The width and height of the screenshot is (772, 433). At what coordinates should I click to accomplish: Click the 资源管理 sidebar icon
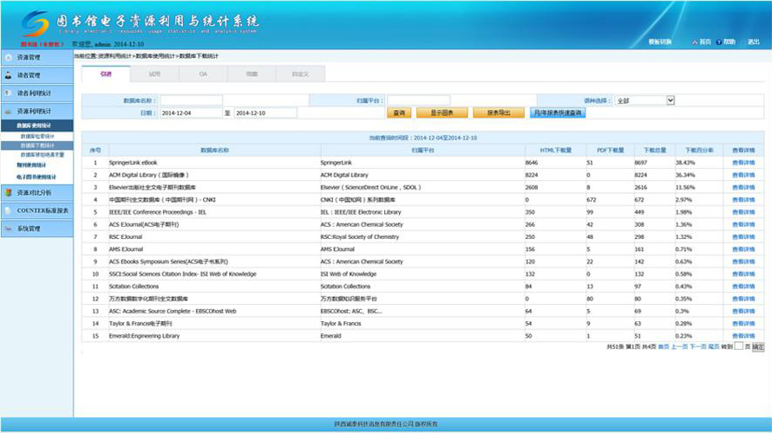[9, 57]
